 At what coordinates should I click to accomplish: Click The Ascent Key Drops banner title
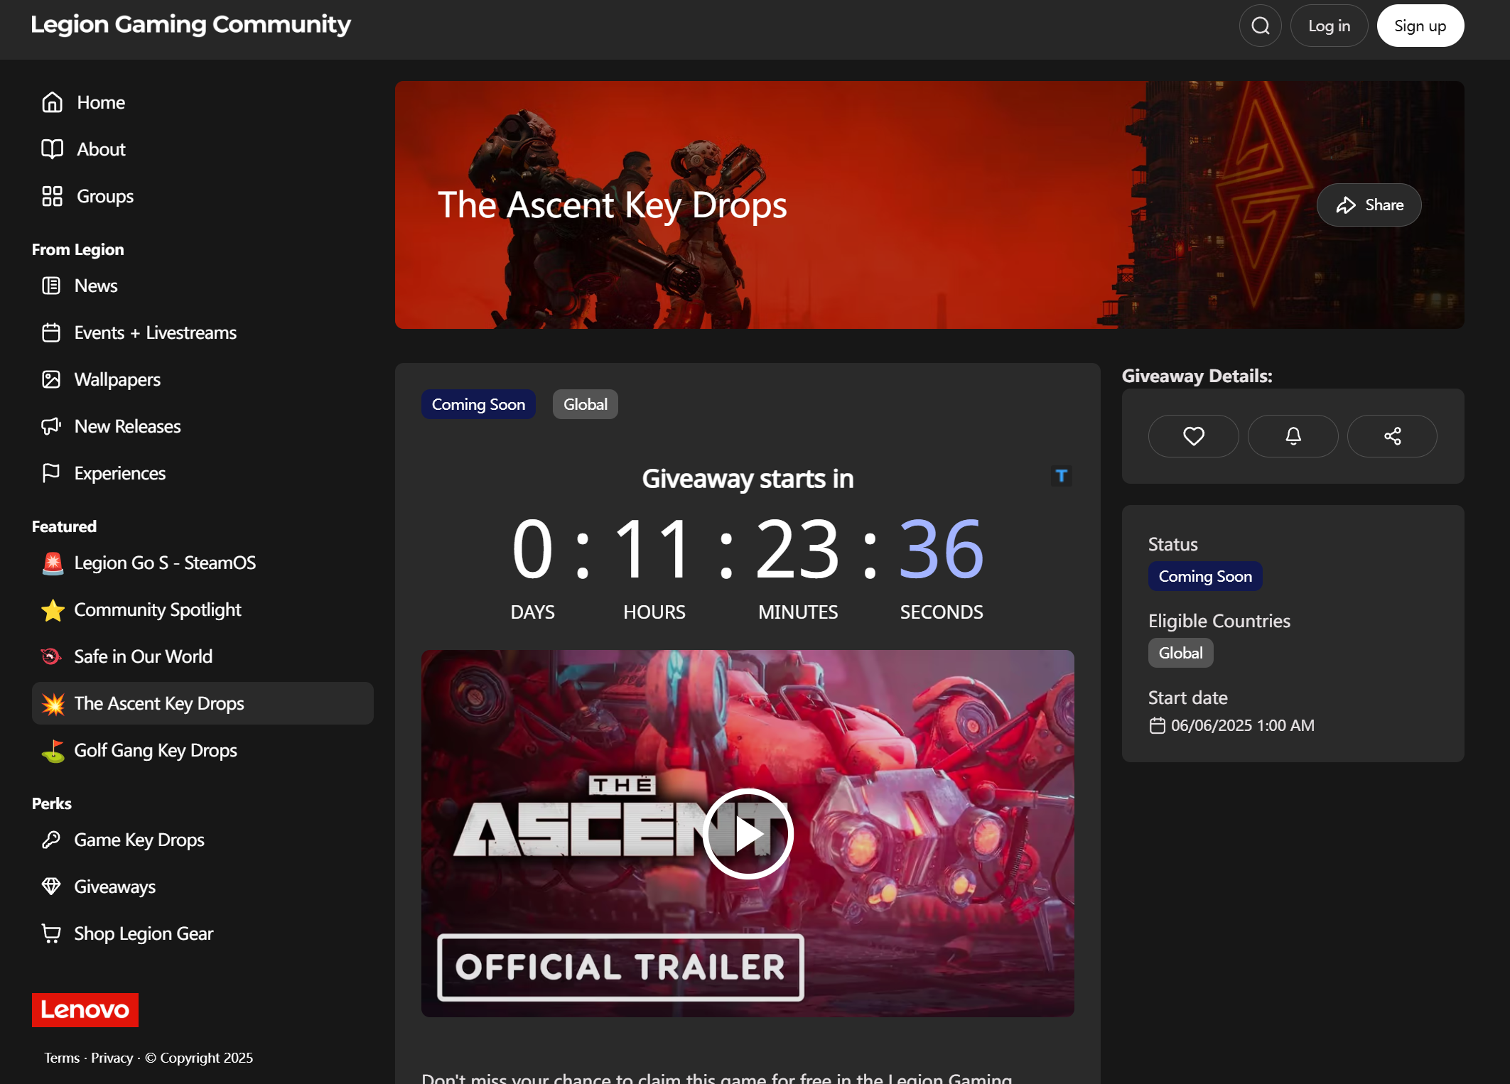[x=612, y=205]
